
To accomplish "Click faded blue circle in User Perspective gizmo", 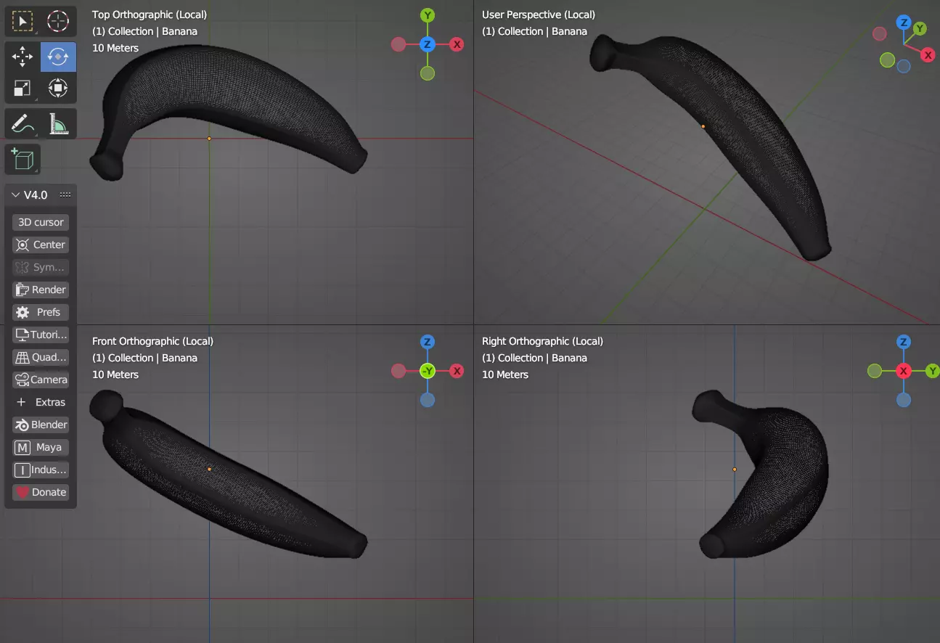I will pos(904,66).
